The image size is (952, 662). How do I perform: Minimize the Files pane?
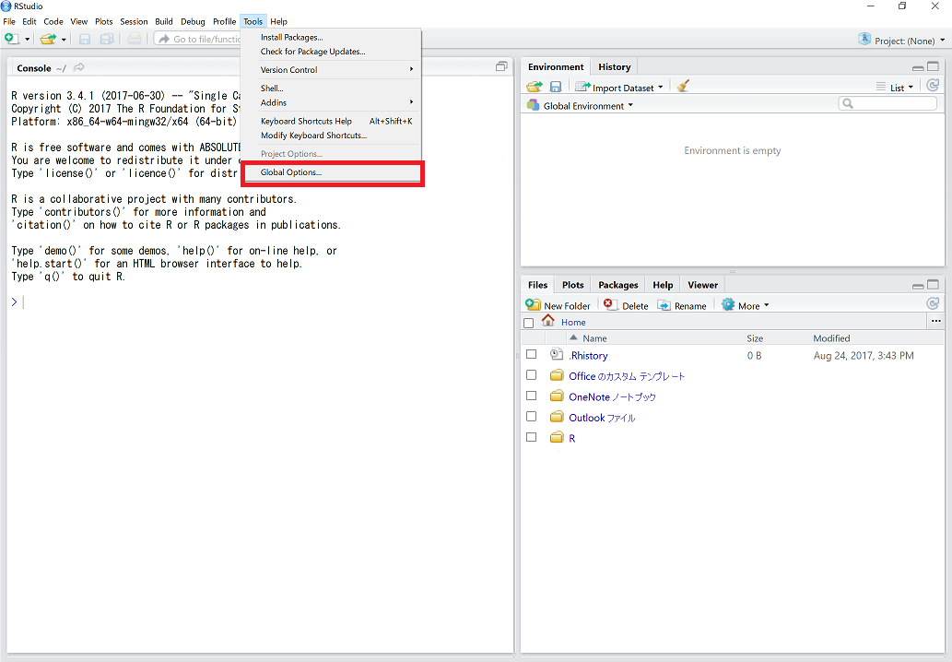[918, 286]
